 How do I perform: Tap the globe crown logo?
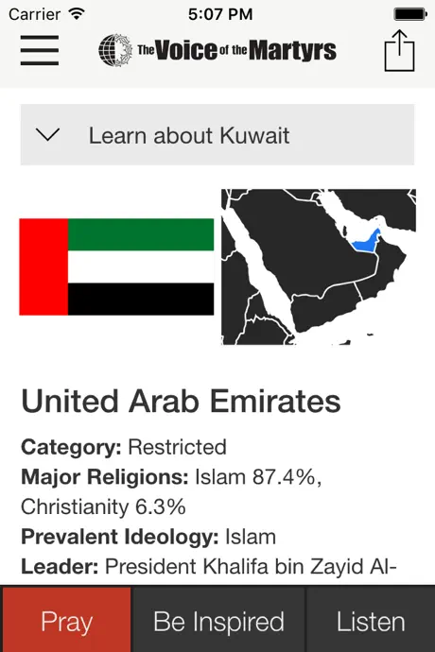click(115, 50)
